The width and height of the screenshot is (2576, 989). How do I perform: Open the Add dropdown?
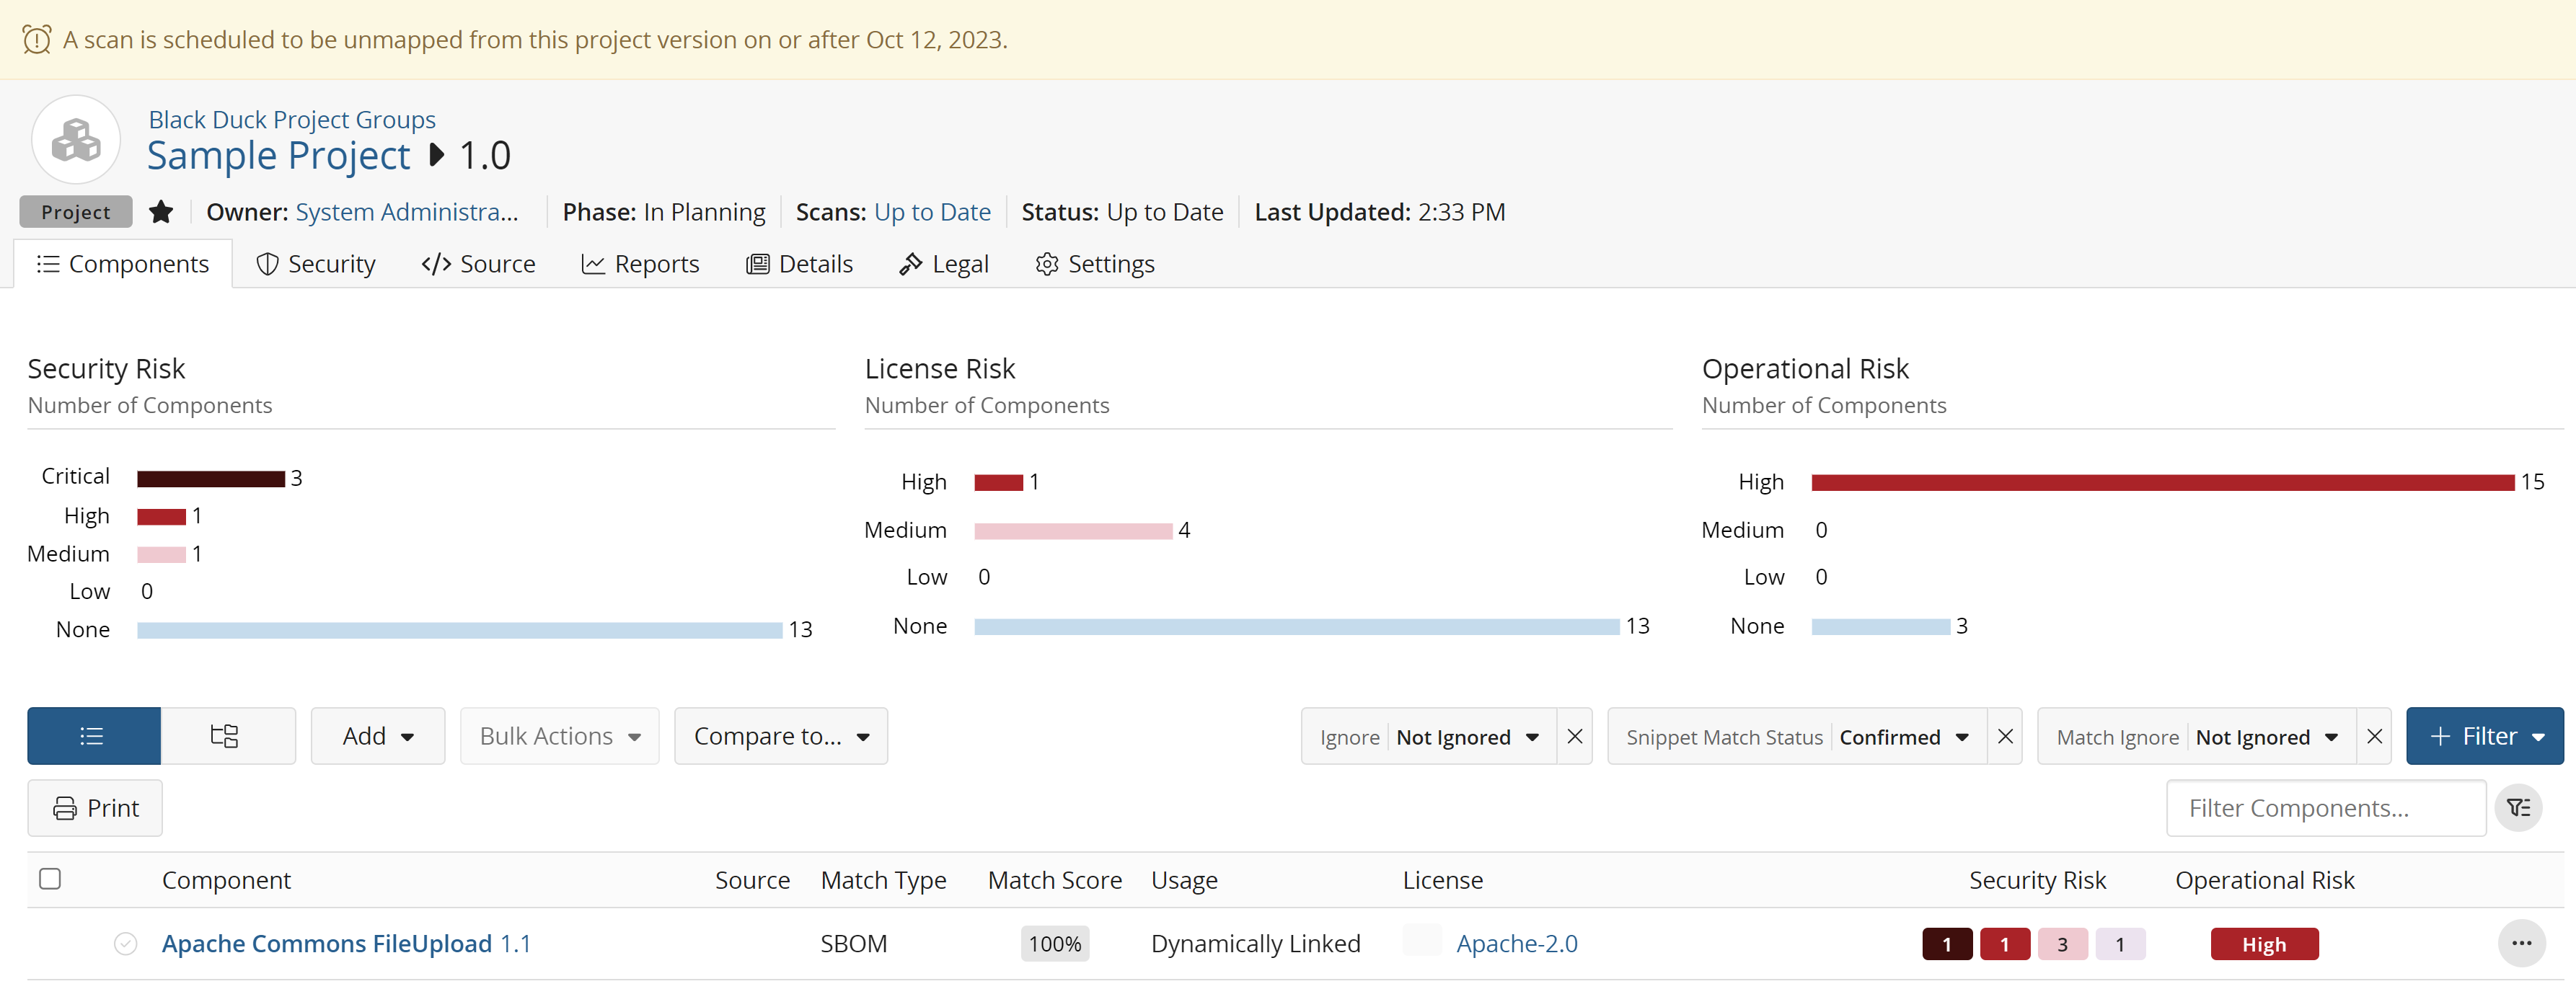[378, 736]
